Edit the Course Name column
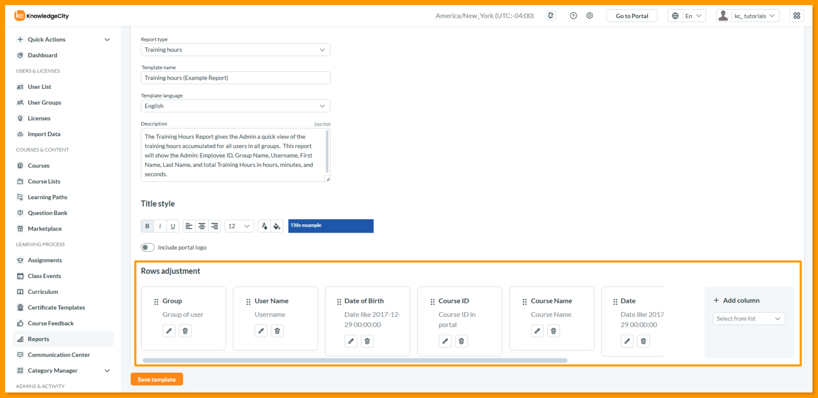Screen dimensions: 818x398 [537, 331]
